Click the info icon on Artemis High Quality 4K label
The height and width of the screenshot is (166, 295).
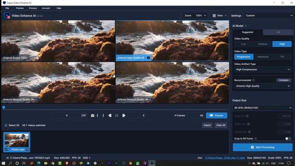pos(148,58)
